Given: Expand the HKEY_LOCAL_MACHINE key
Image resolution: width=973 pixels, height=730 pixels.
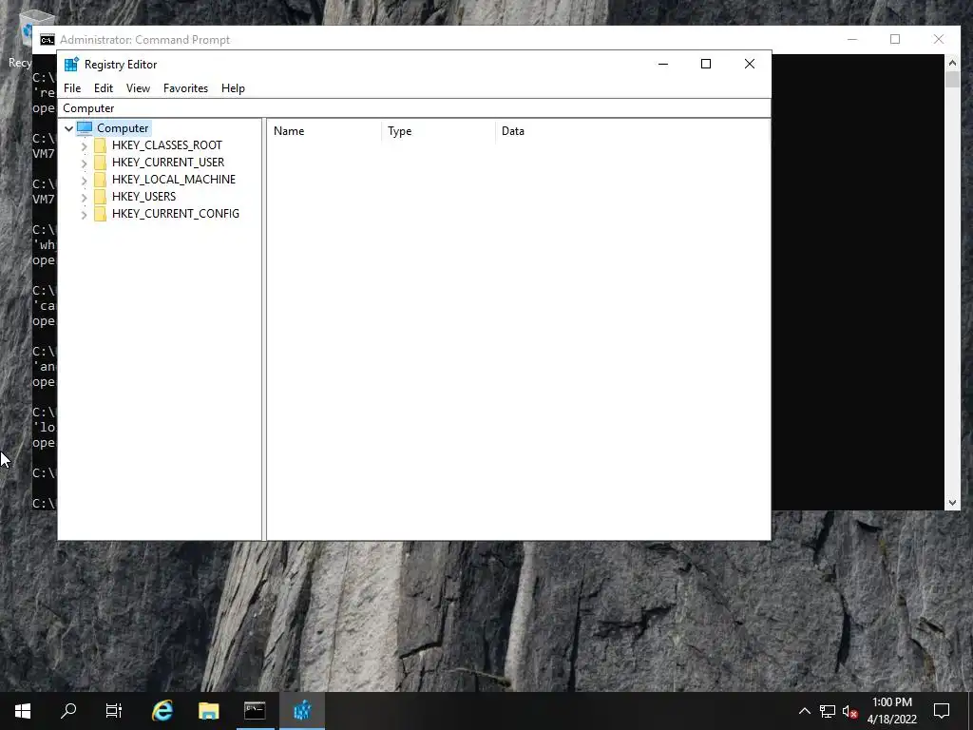Looking at the screenshot, I should (84, 180).
